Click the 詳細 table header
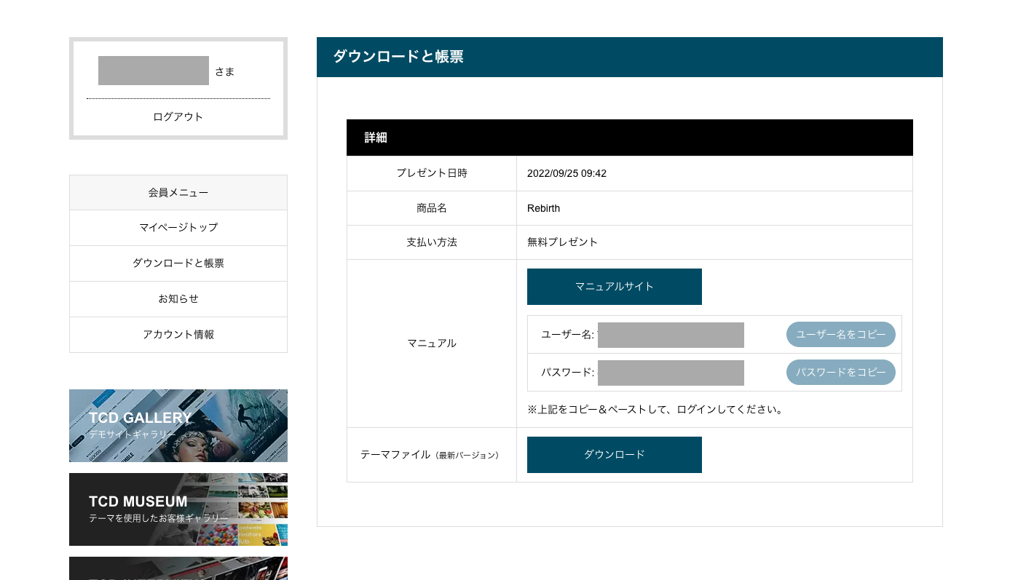 pyautogui.click(x=630, y=138)
